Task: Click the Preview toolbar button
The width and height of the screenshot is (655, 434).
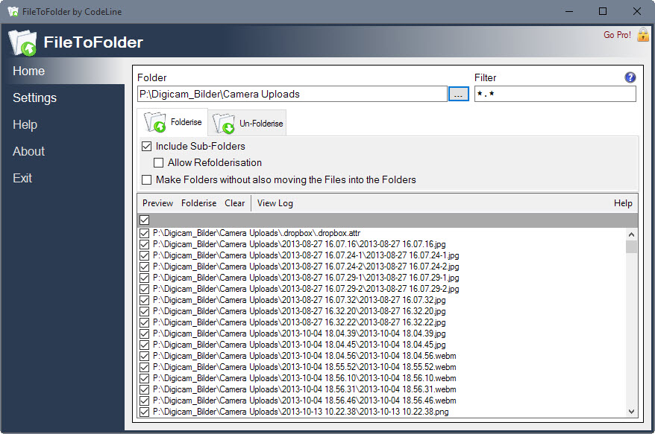Action: 157,203
